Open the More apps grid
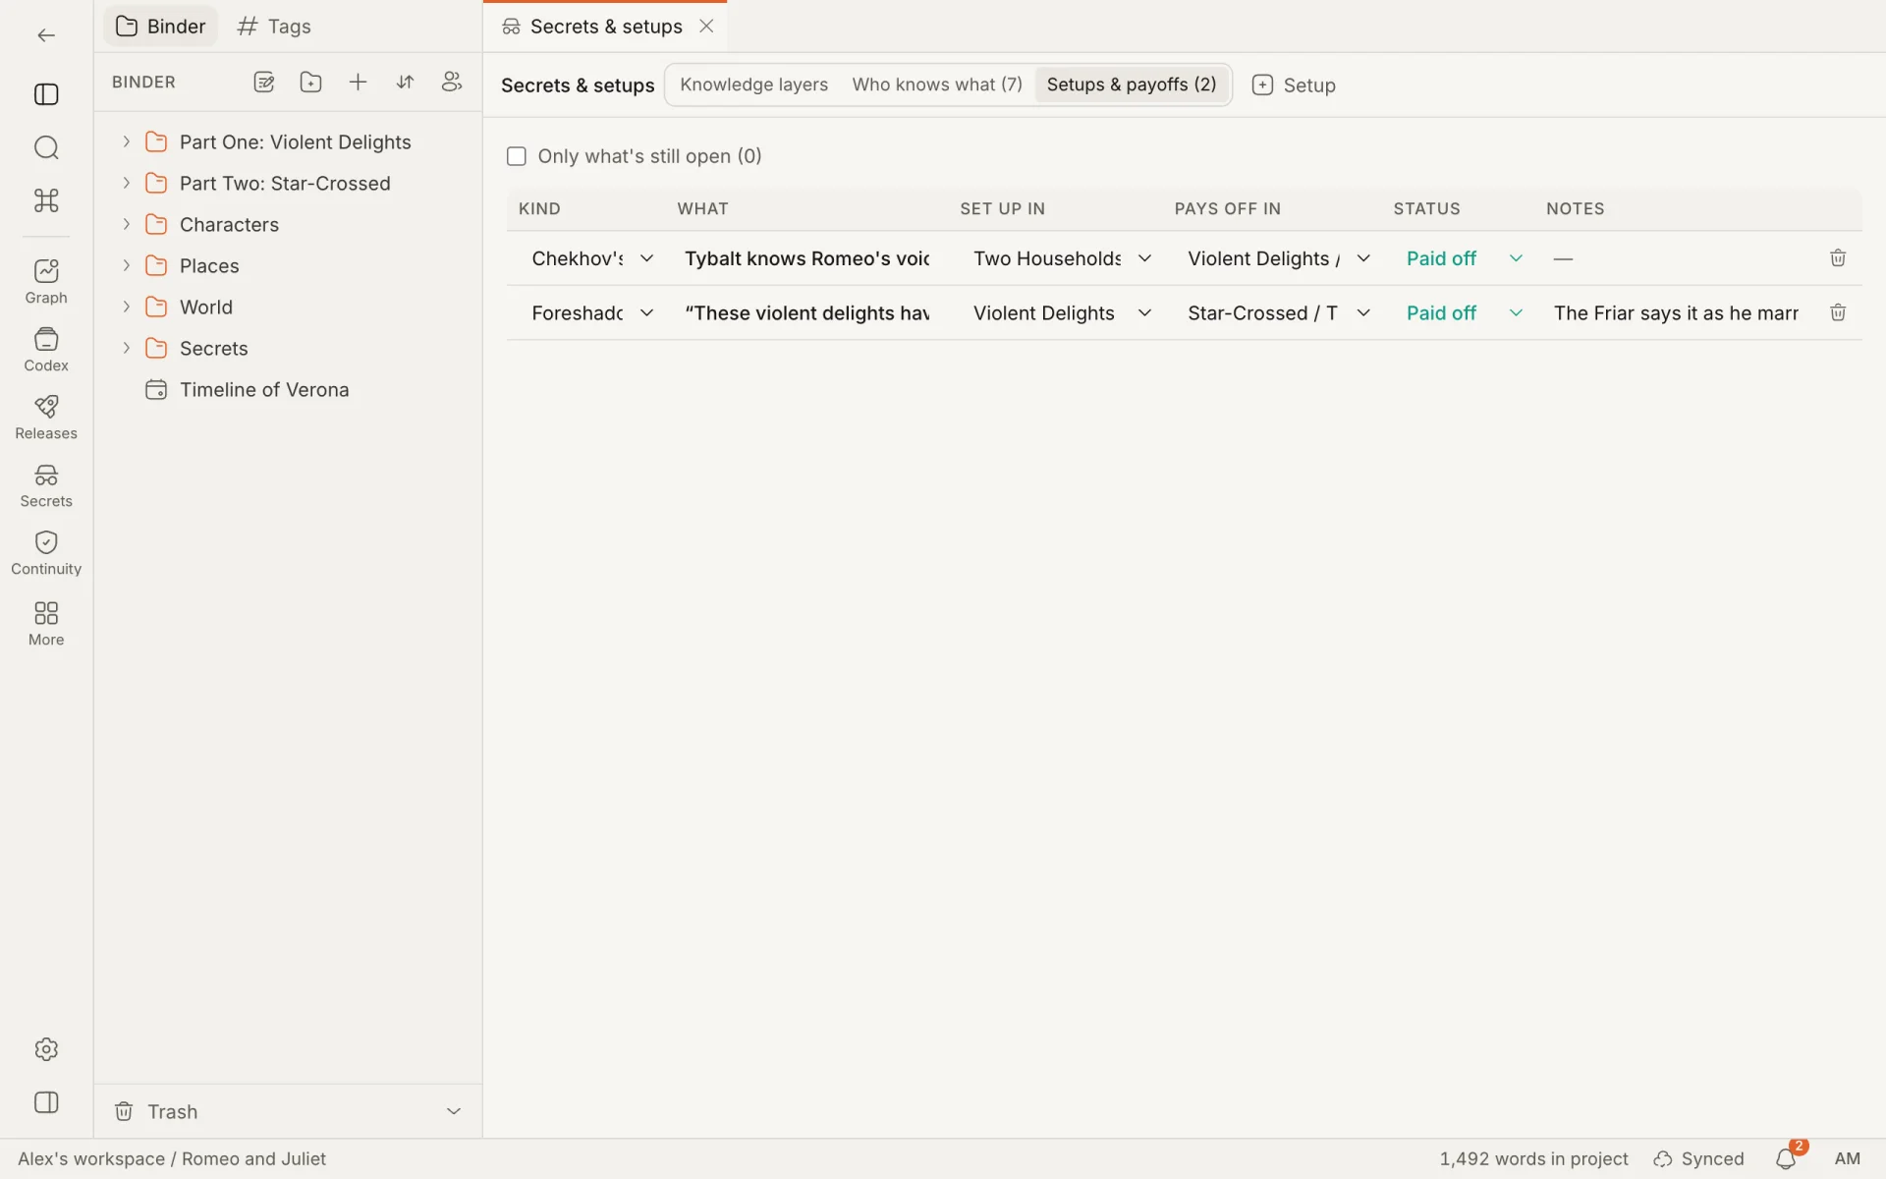1886x1179 pixels. click(46, 624)
